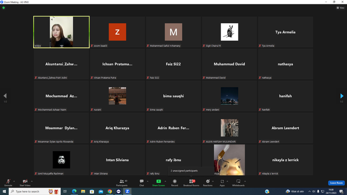The width and height of the screenshot is (347, 195).
Task: Click the '2 unassigned participants' tooltip
Action: 191,171
